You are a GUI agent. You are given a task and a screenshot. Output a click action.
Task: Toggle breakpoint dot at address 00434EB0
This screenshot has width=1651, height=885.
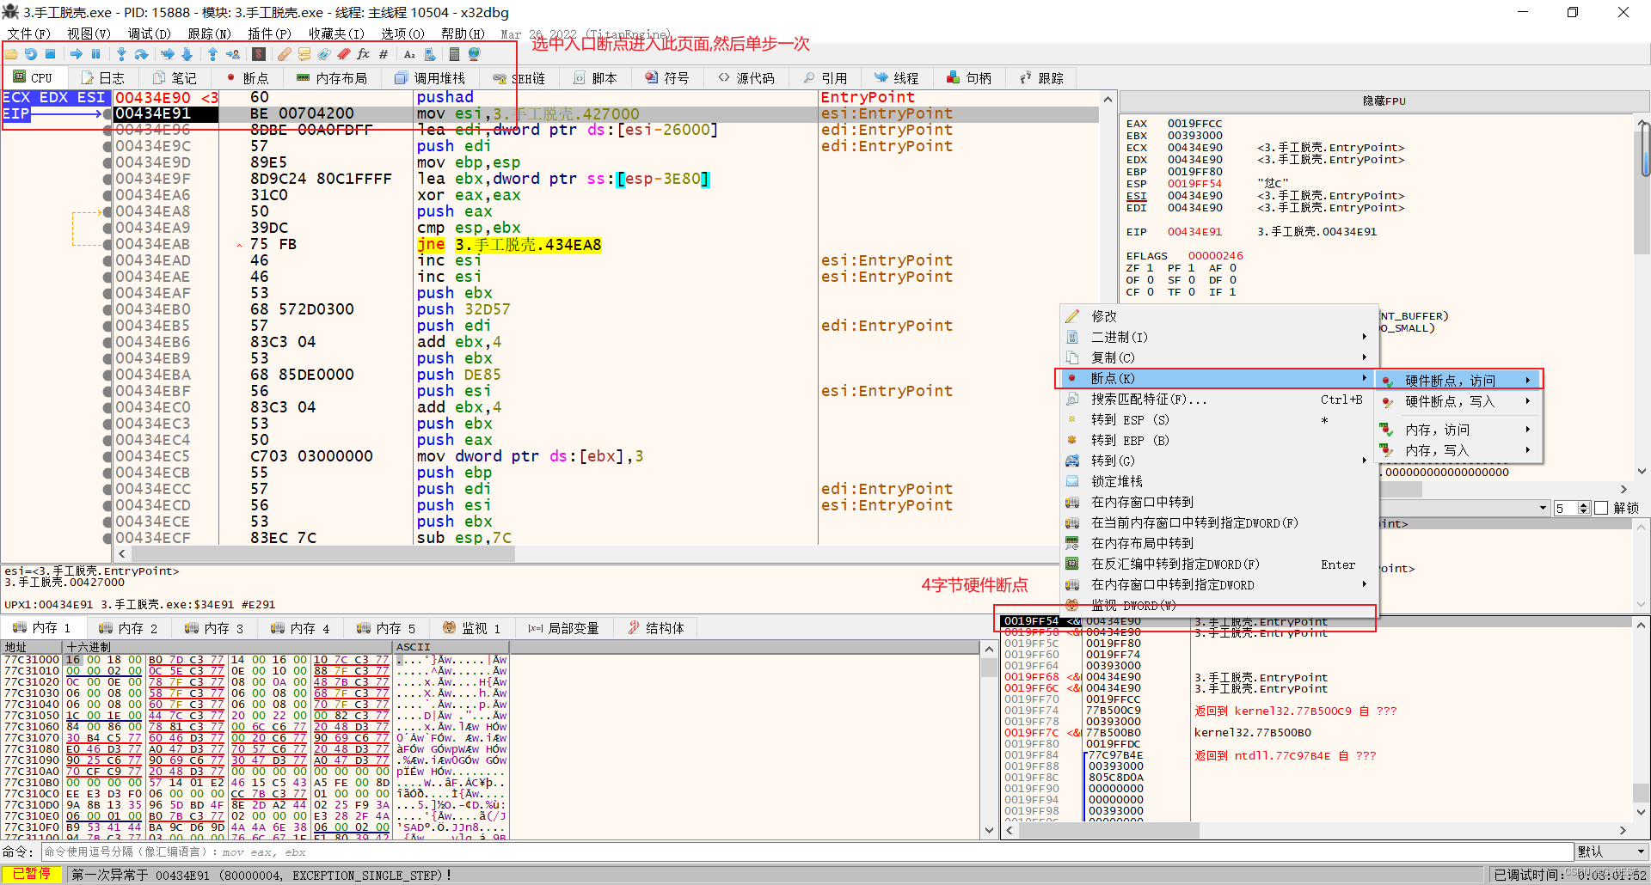tap(107, 309)
